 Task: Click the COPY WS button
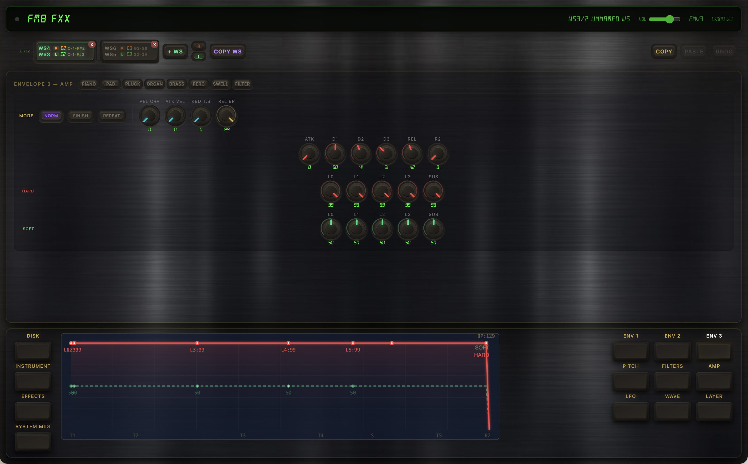(228, 52)
